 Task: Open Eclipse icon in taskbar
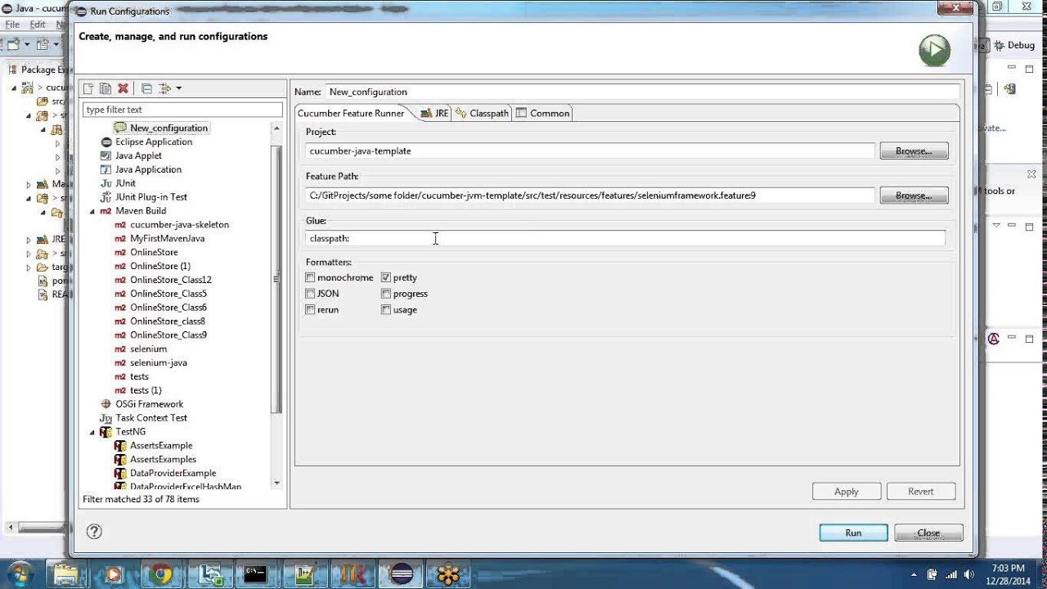(401, 574)
